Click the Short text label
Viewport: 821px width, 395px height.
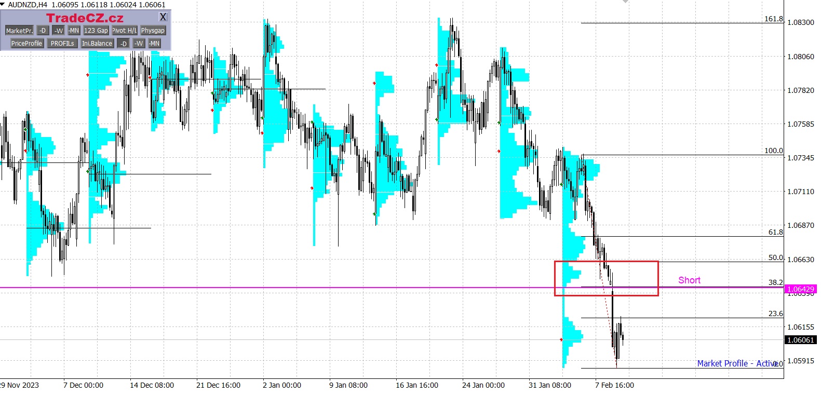(689, 280)
